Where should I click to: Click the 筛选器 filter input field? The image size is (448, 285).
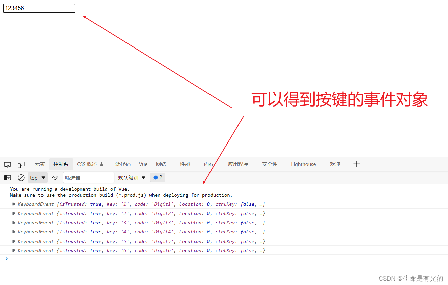pyautogui.click(x=89, y=178)
